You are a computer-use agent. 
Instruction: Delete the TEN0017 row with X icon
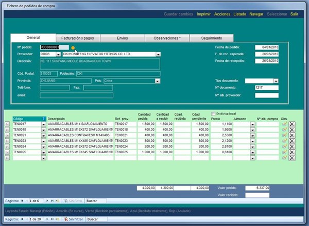tap(292, 124)
